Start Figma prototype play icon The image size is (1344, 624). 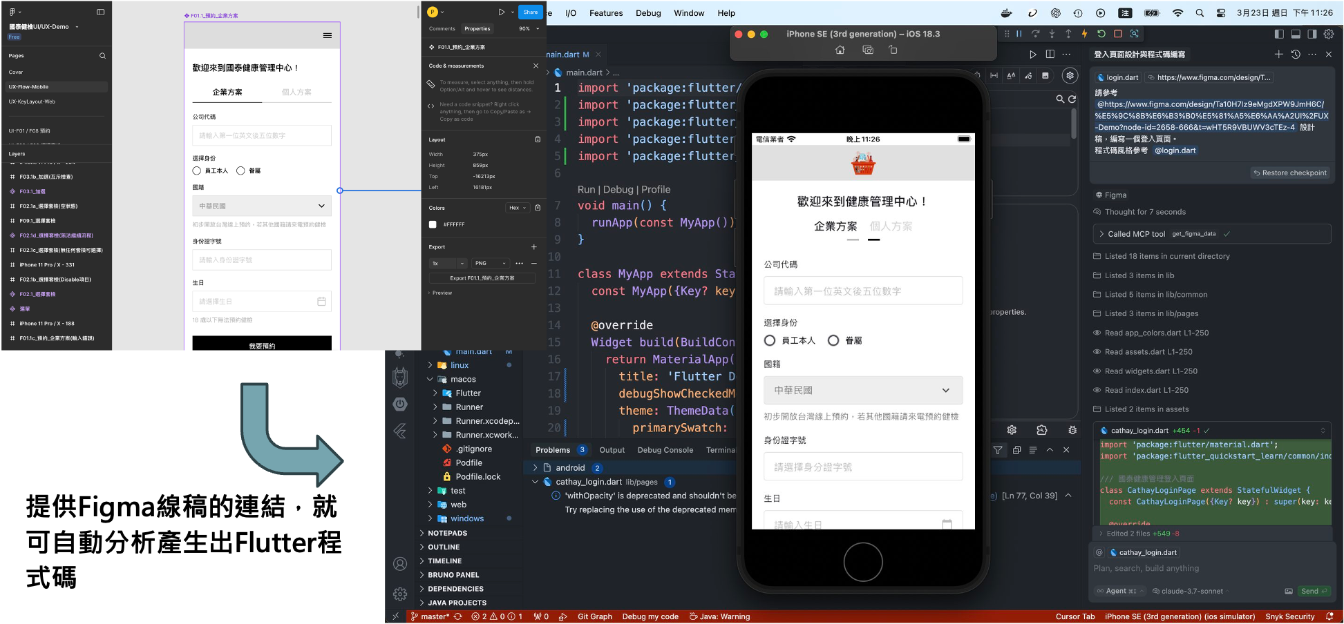click(x=502, y=12)
